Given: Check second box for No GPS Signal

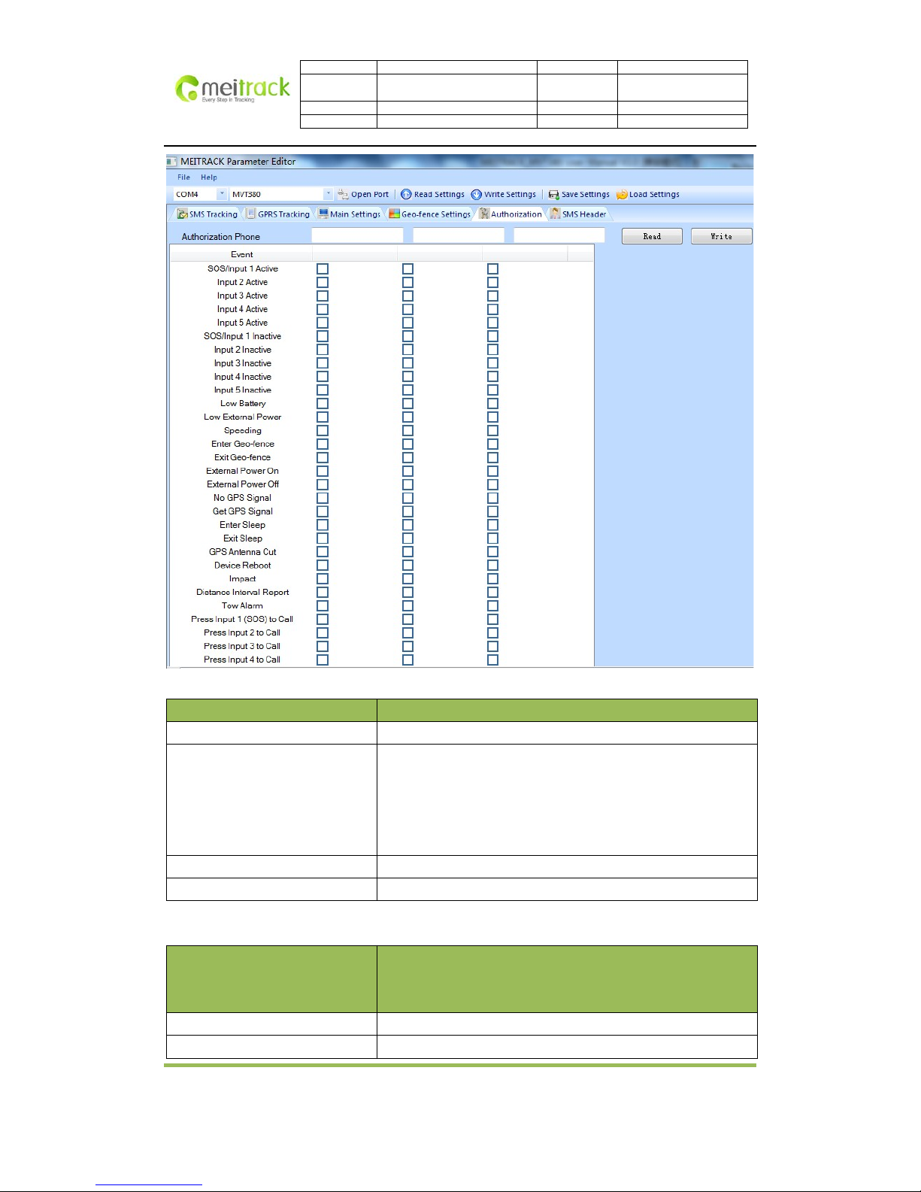Looking at the screenshot, I should [407, 498].
